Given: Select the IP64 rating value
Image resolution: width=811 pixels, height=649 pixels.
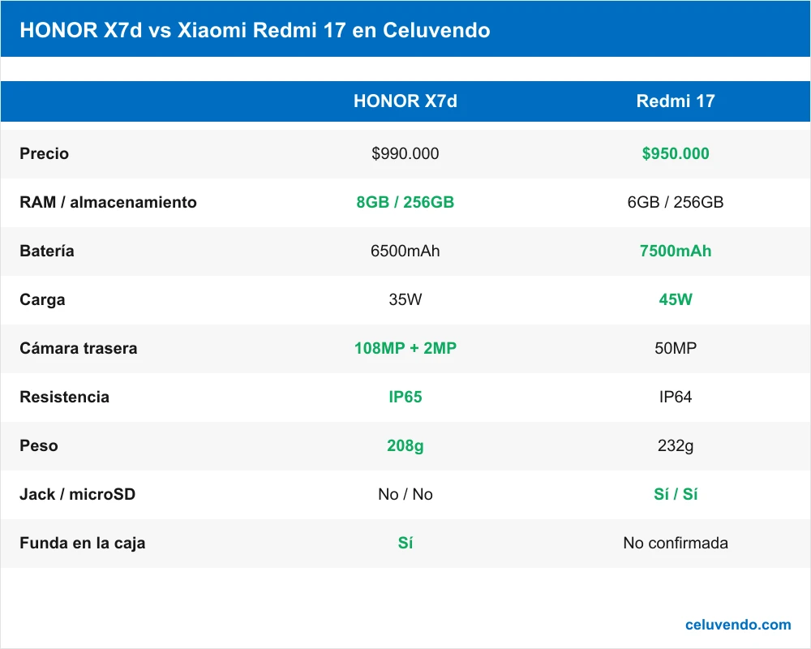Looking at the screenshot, I should coord(676,397).
